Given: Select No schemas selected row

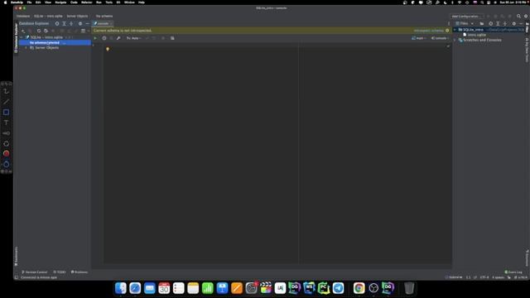Looking at the screenshot, I should [55, 42].
